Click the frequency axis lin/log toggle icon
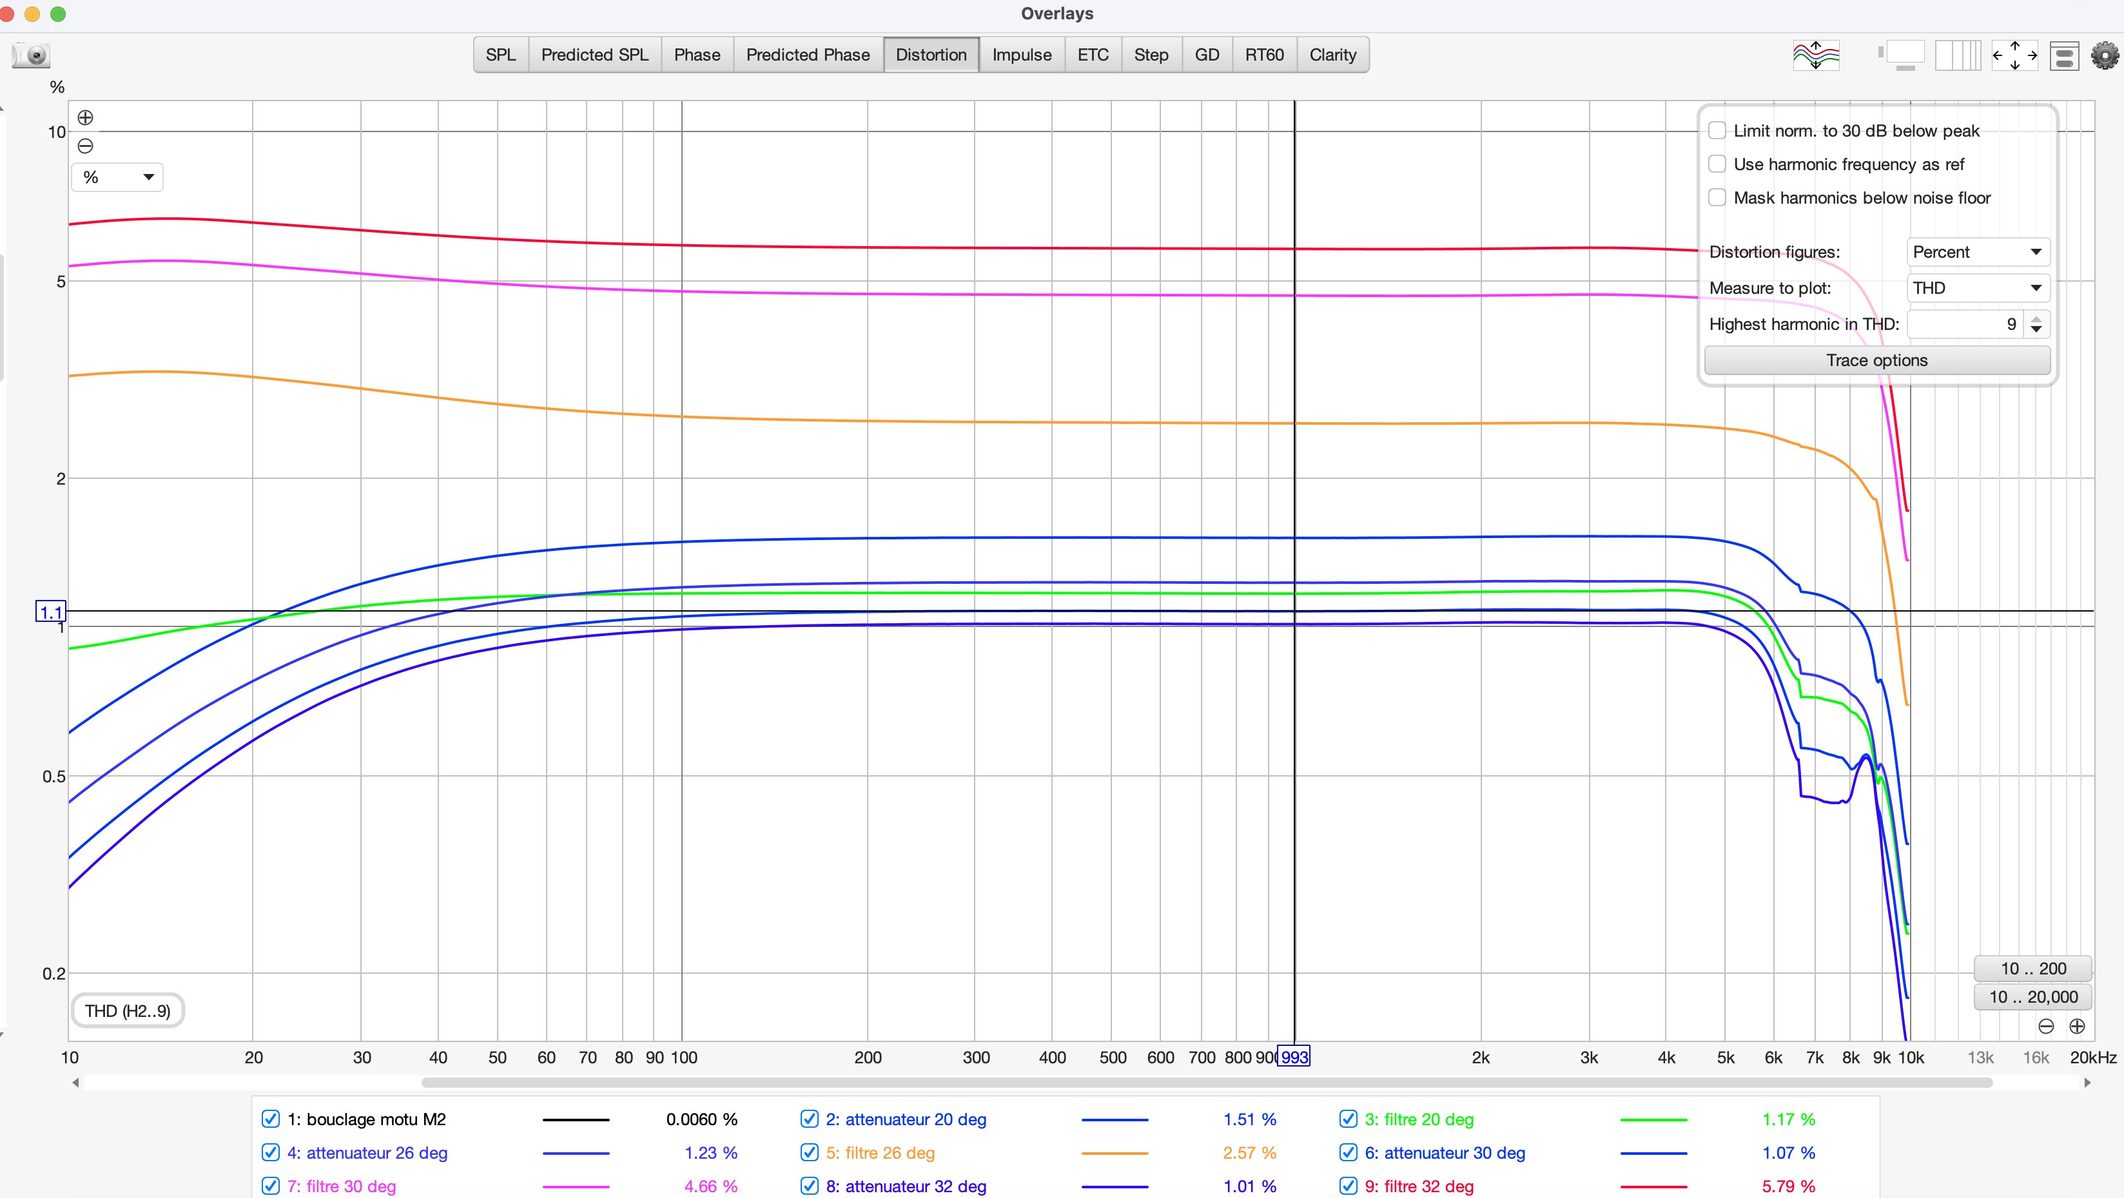 1958,55
